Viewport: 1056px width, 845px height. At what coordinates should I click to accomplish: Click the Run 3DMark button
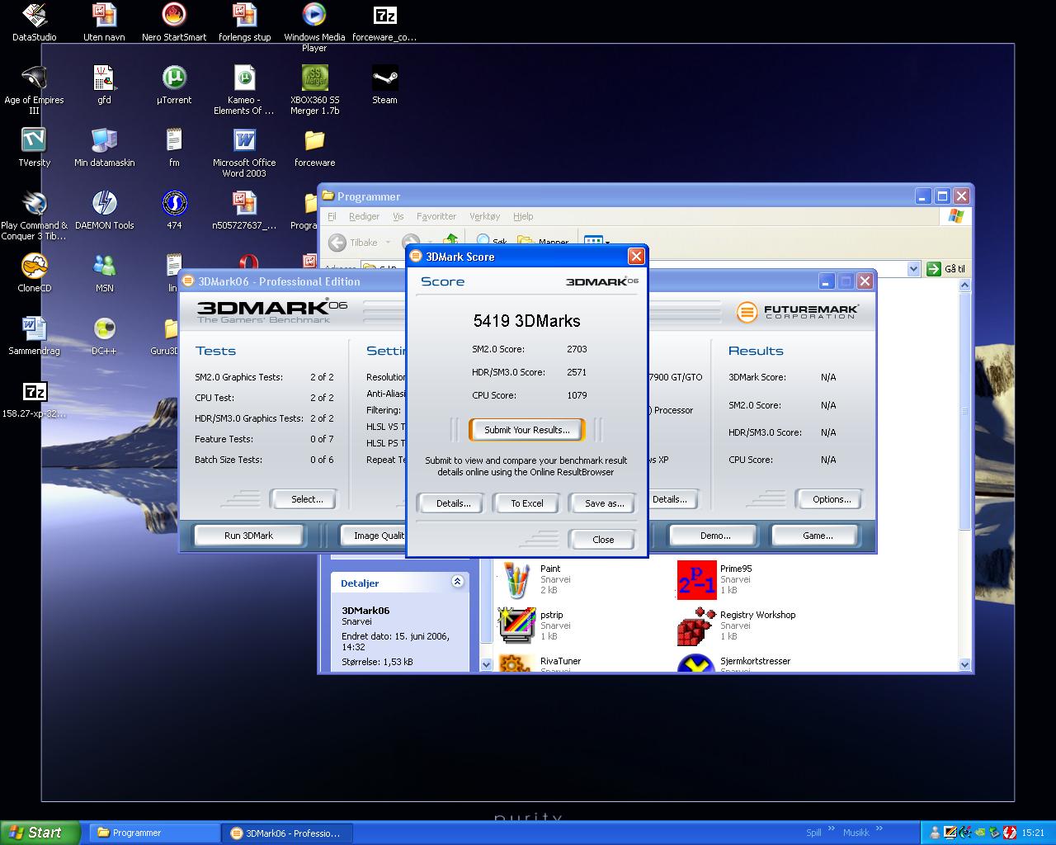coord(248,536)
